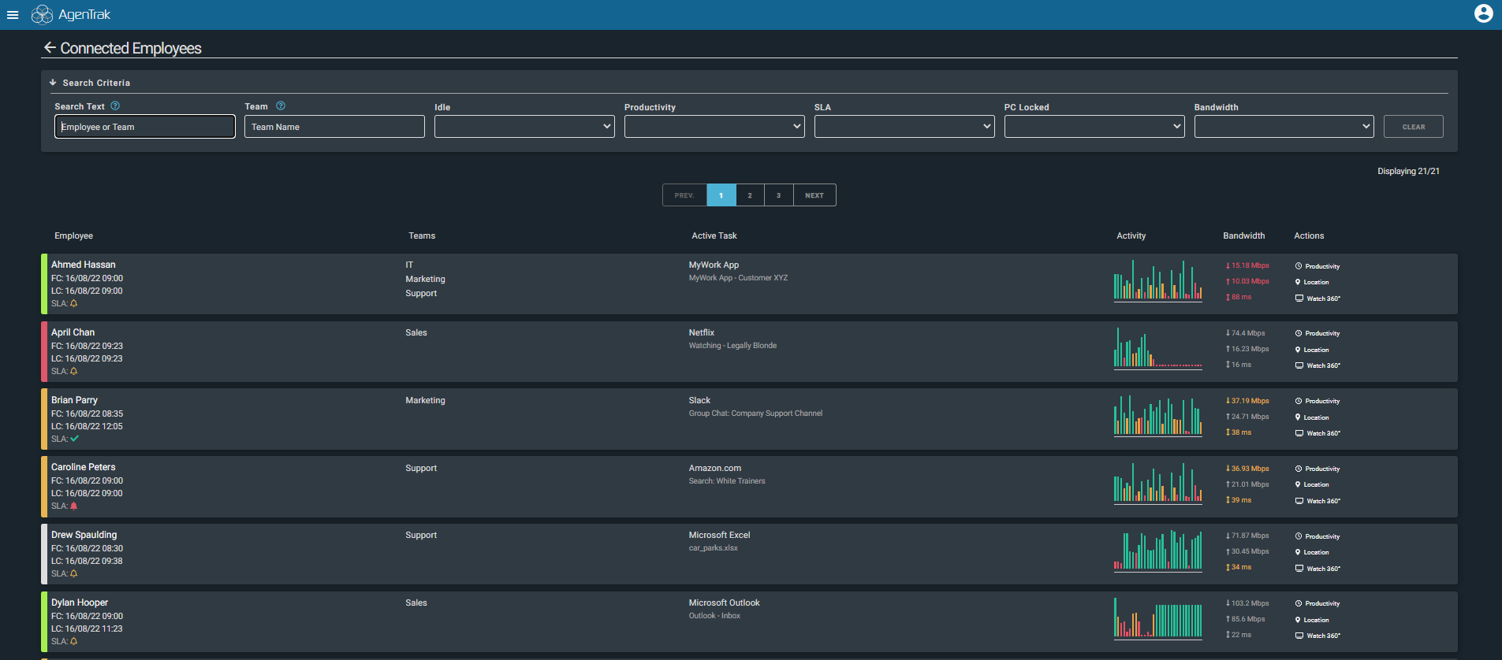Click the Bandwidth column header
Screen dimensions: 1502x660
click(x=1244, y=235)
